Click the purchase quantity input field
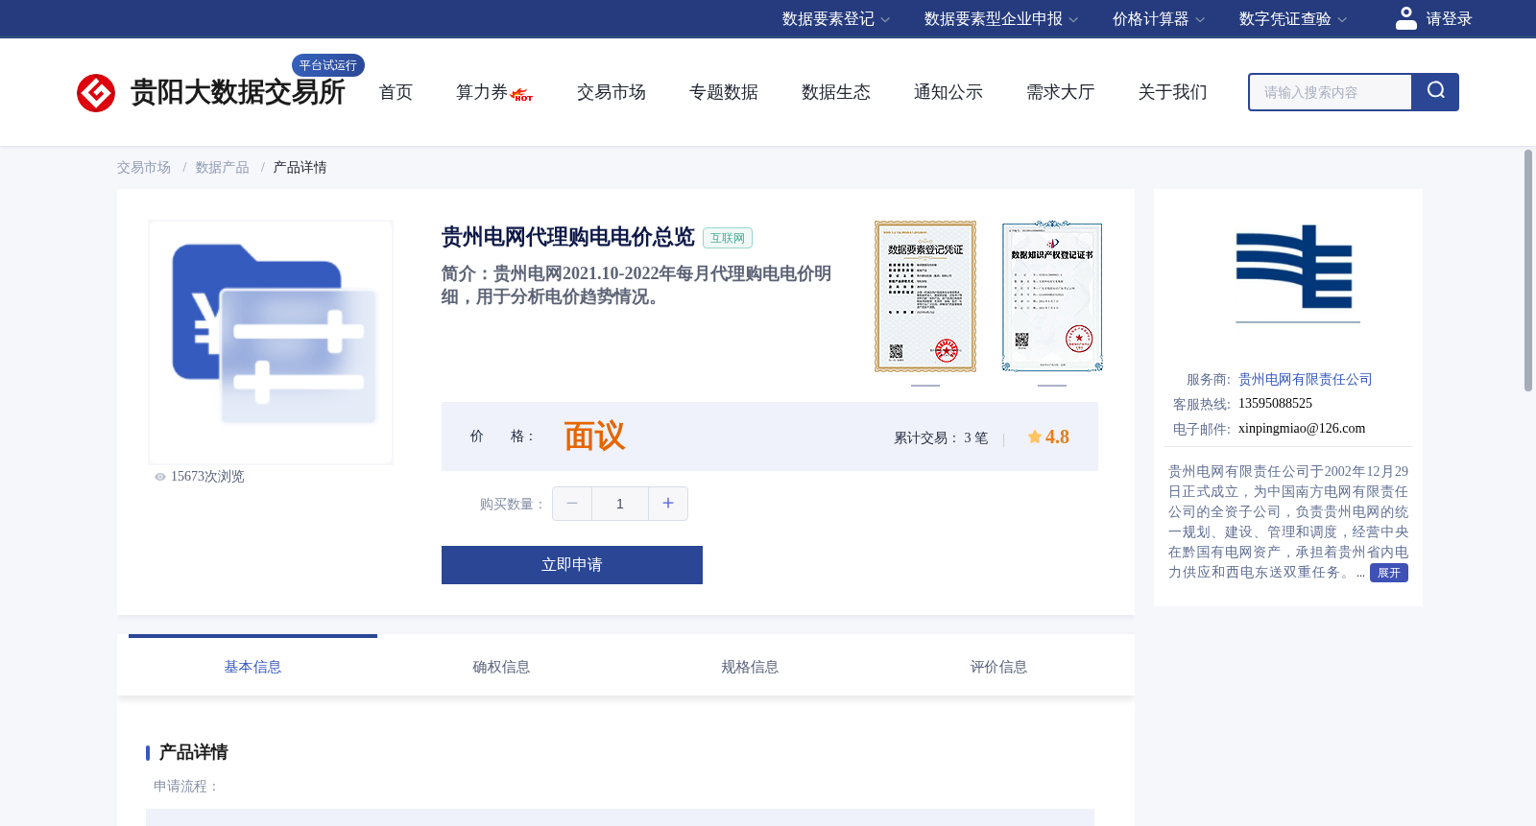The image size is (1536, 826). (620, 504)
